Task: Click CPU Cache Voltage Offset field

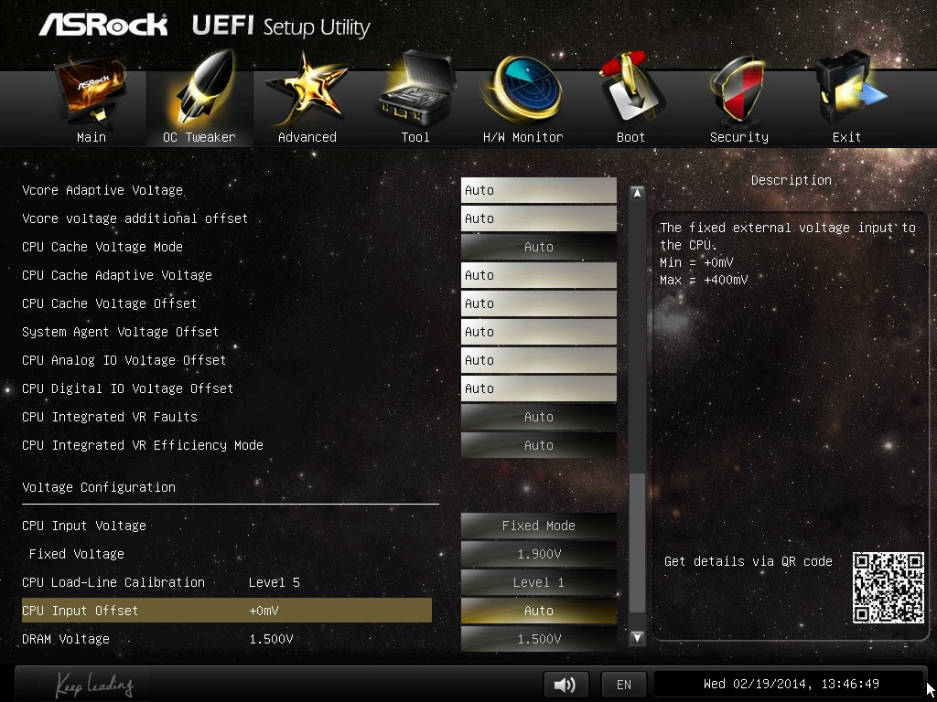Action: coord(538,303)
